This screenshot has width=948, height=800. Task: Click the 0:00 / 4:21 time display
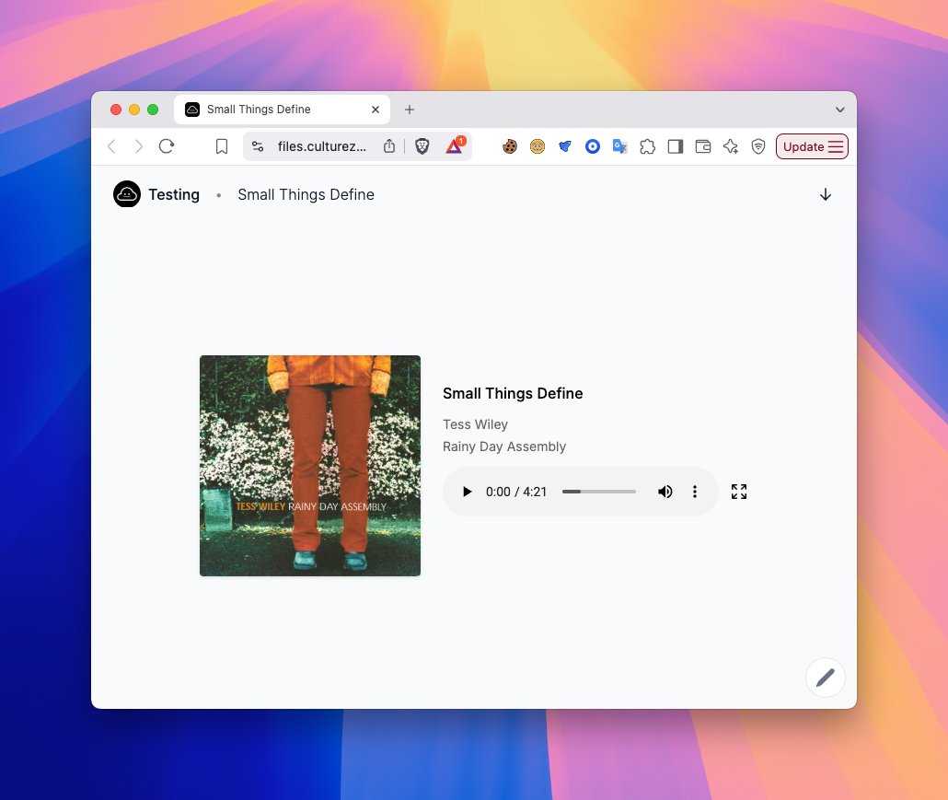click(516, 492)
